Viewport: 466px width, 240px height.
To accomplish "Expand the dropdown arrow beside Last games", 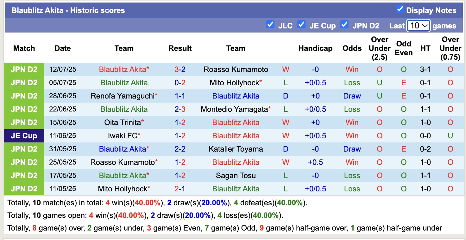I will [425, 25].
